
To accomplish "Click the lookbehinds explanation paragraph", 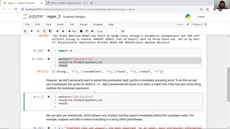I will click(x=120, y=118).
